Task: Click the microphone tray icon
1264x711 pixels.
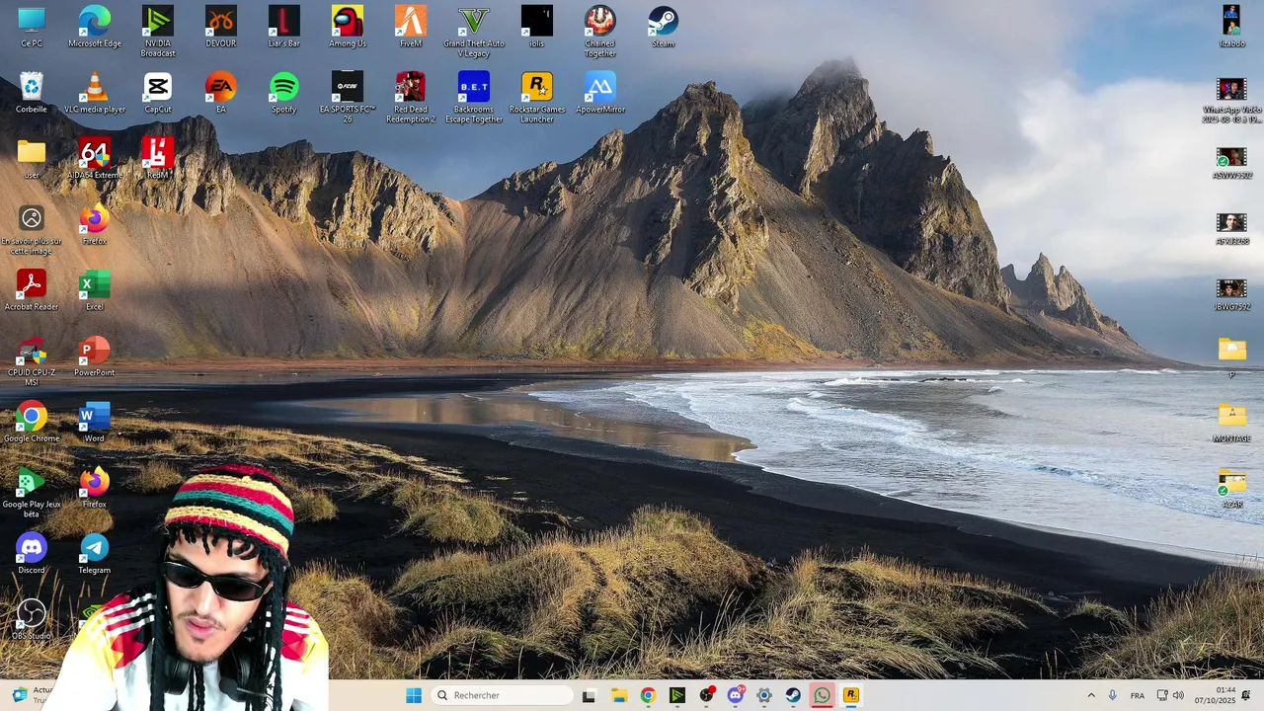Action: click(1113, 695)
